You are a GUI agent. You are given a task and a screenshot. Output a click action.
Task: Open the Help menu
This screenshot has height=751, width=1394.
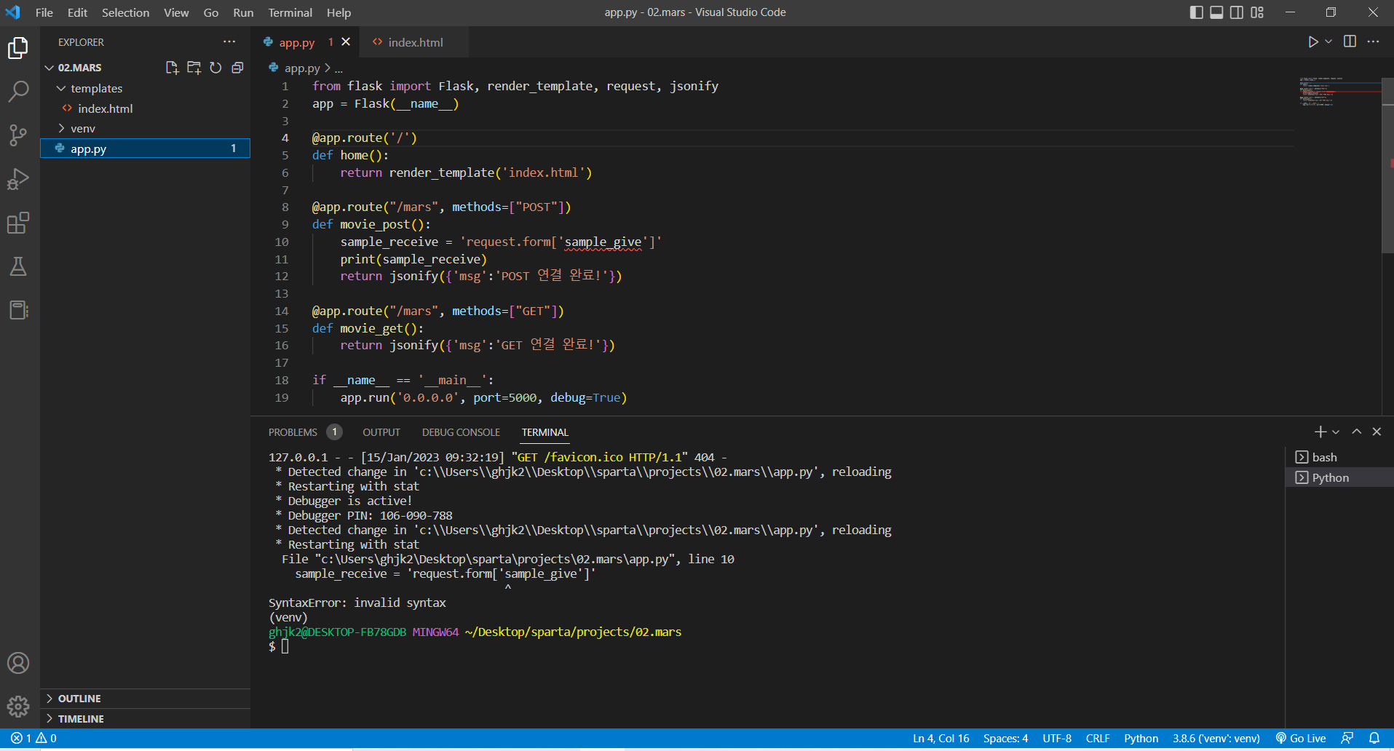[338, 12]
